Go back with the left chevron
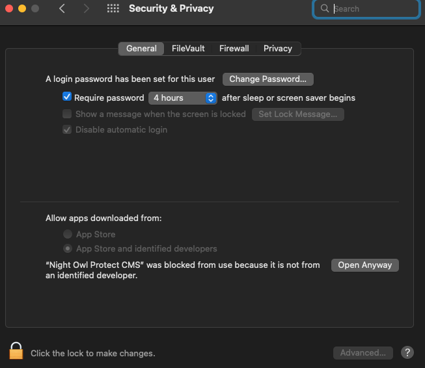Image resolution: width=425 pixels, height=368 pixels. coord(62,9)
